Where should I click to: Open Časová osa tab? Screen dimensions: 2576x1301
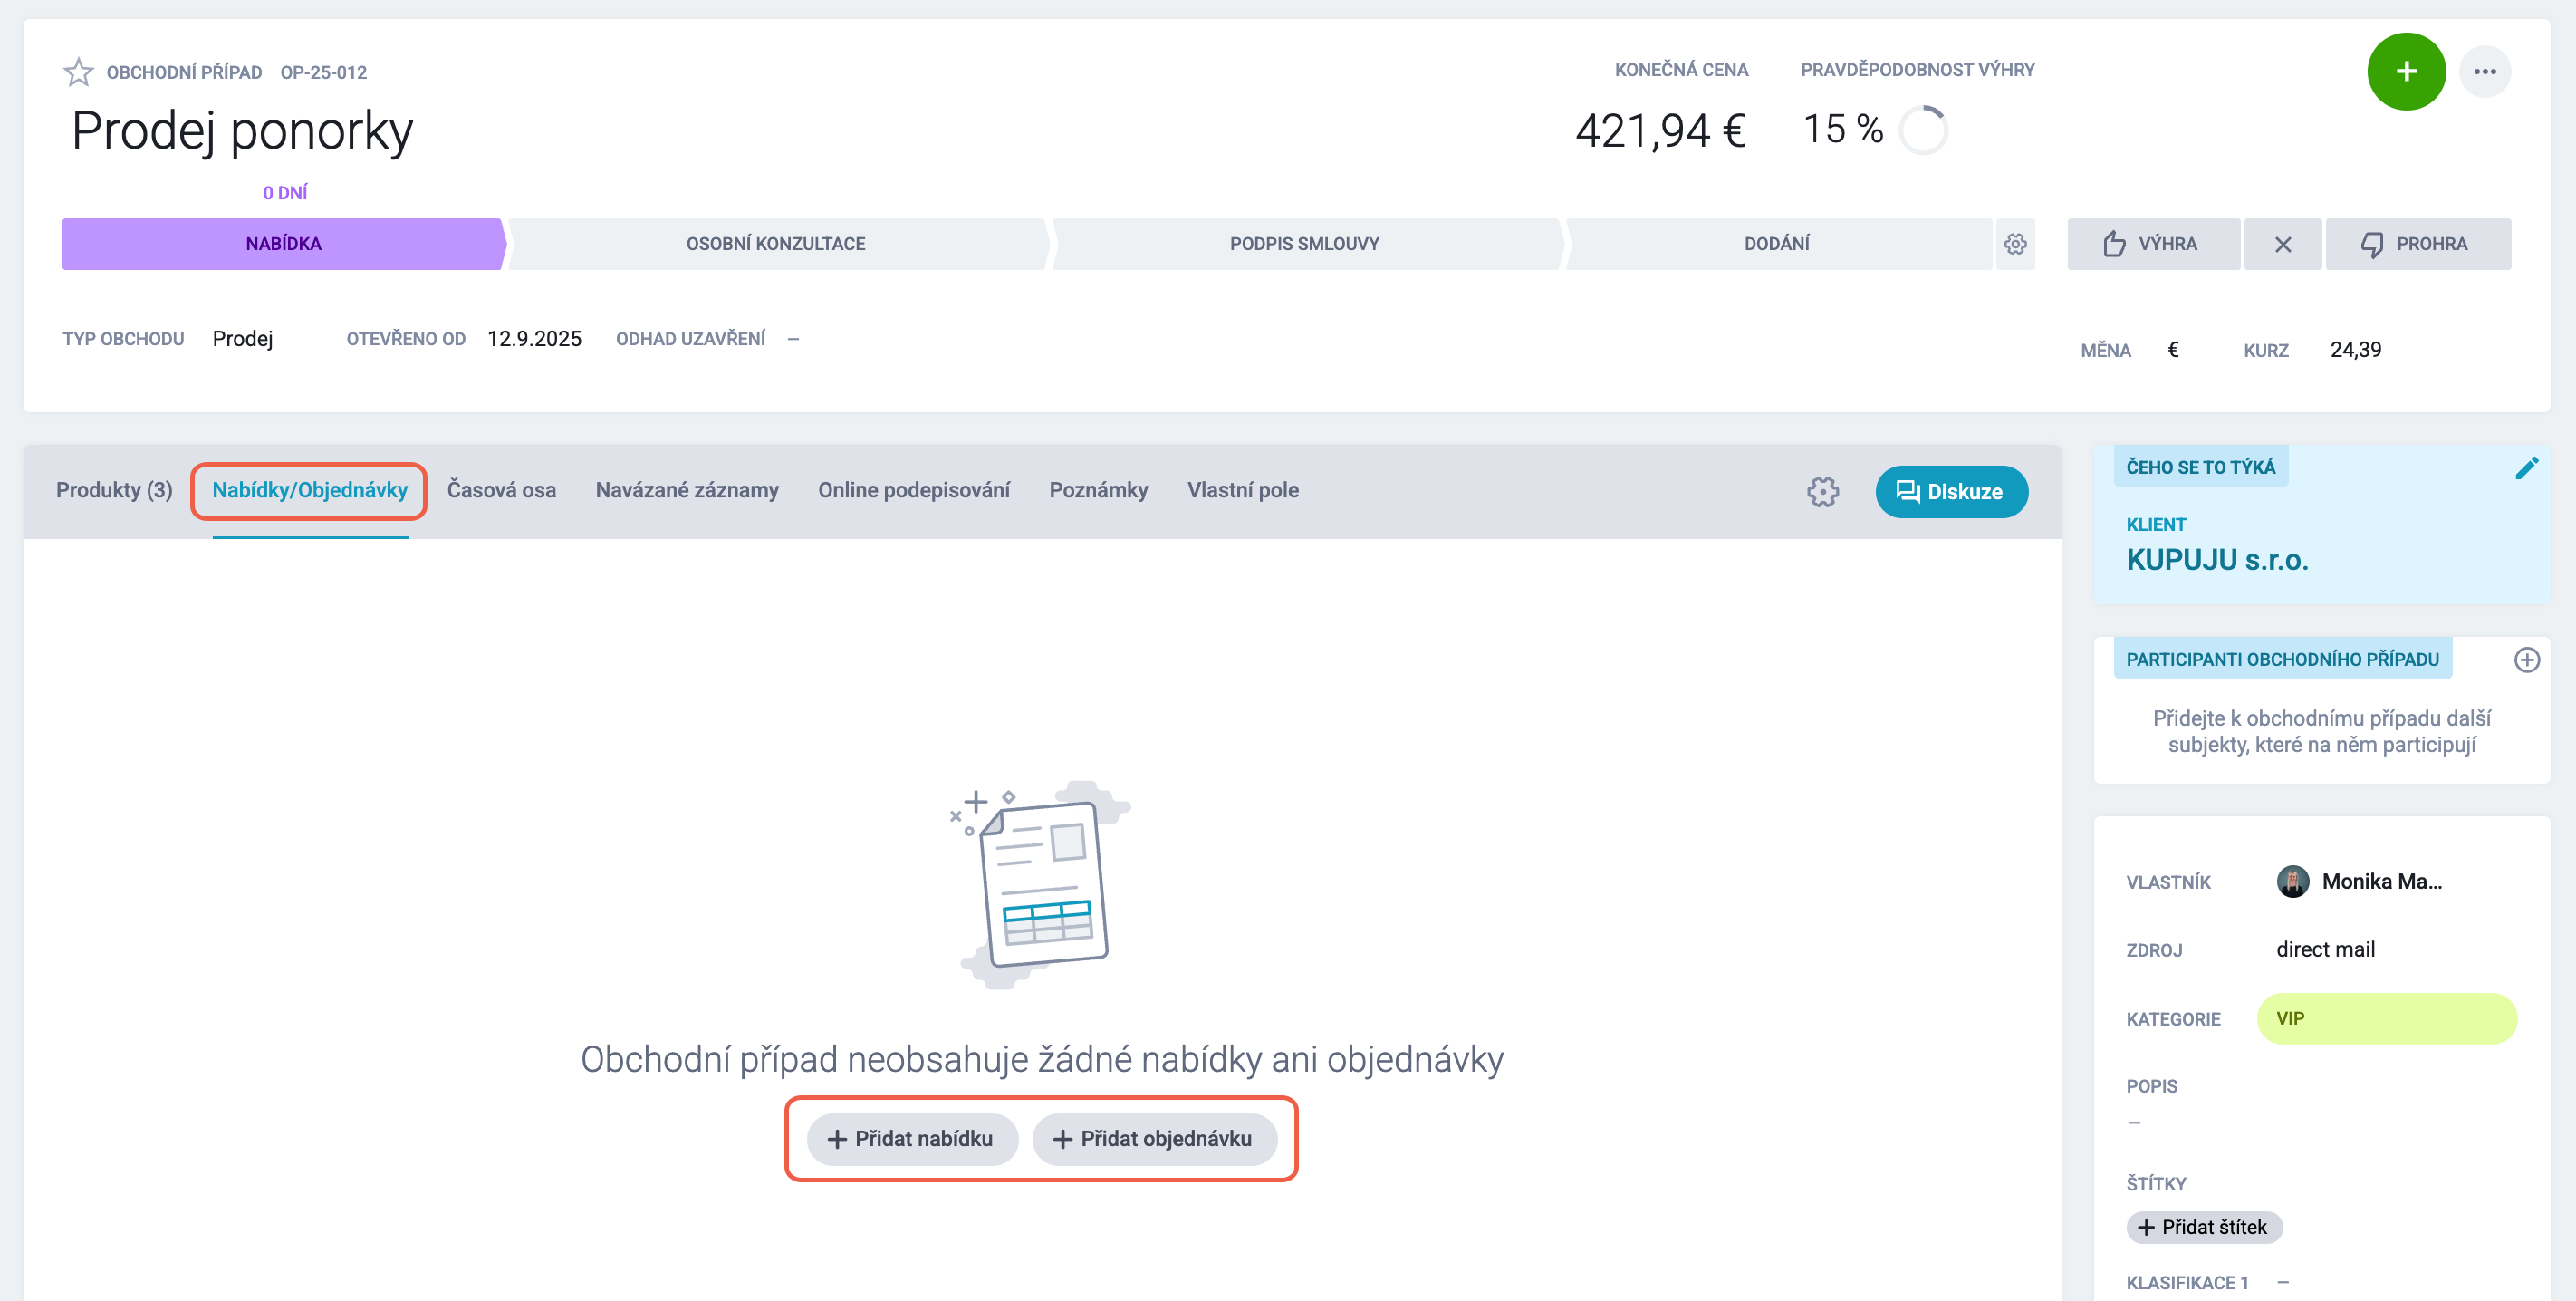[x=501, y=490]
